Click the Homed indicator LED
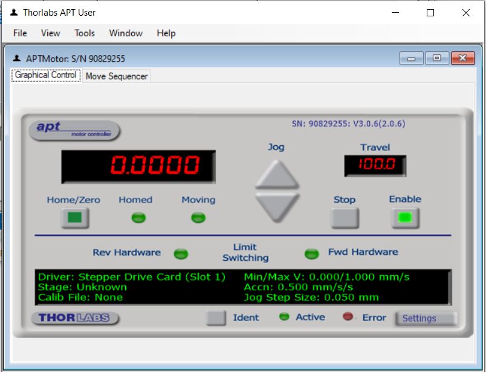Viewport: 486px width, 372px height. [138, 218]
